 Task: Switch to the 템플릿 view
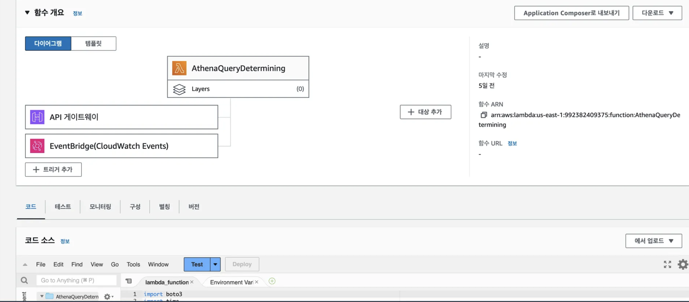93,43
